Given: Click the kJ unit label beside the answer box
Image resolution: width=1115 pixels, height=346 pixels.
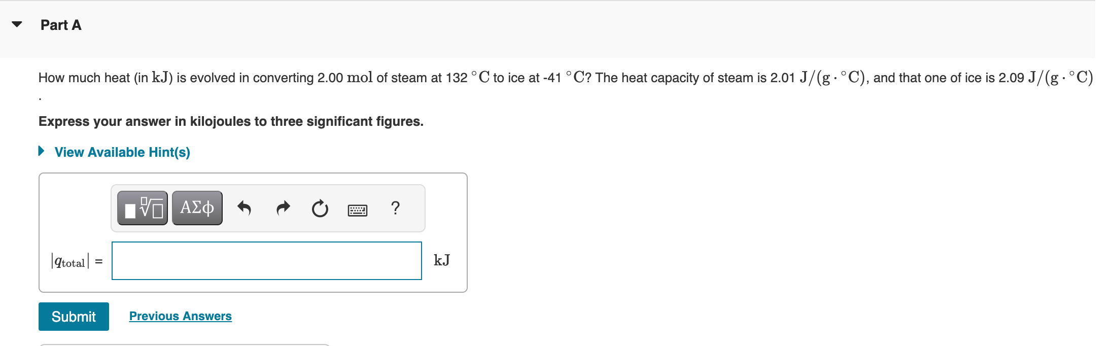Looking at the screenshot, I should click(441, 260).
